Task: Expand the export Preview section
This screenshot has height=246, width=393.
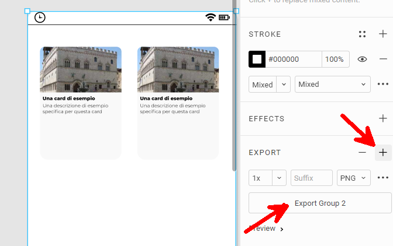Action: (x=267, y=229)
